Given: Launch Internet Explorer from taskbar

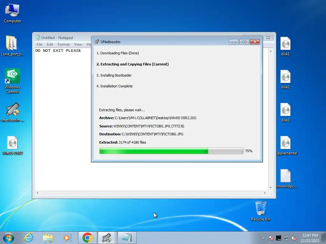Looking at the screenshot, I should click(x=28, y=238).
